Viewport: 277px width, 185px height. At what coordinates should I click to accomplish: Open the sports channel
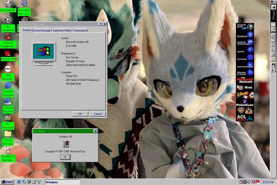pos(245,50)
